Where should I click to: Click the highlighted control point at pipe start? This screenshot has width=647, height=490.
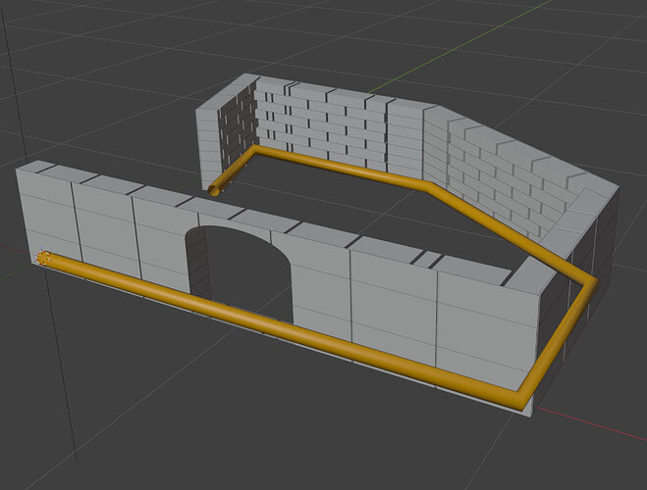coord(43,258)
